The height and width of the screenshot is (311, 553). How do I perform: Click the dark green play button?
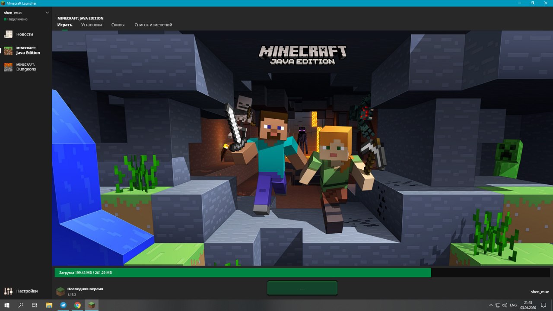302,288
